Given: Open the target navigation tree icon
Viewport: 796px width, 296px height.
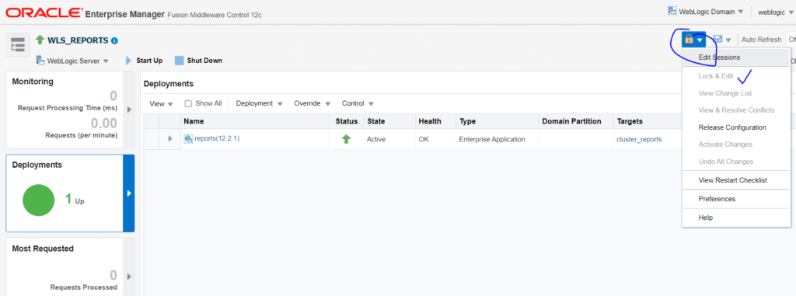Looking at the screenshot, I should click(x=17, y=45).
